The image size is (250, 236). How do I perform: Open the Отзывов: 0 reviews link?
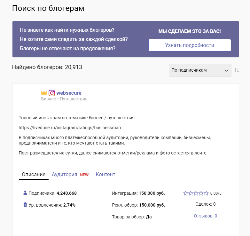tap(205, 216)
